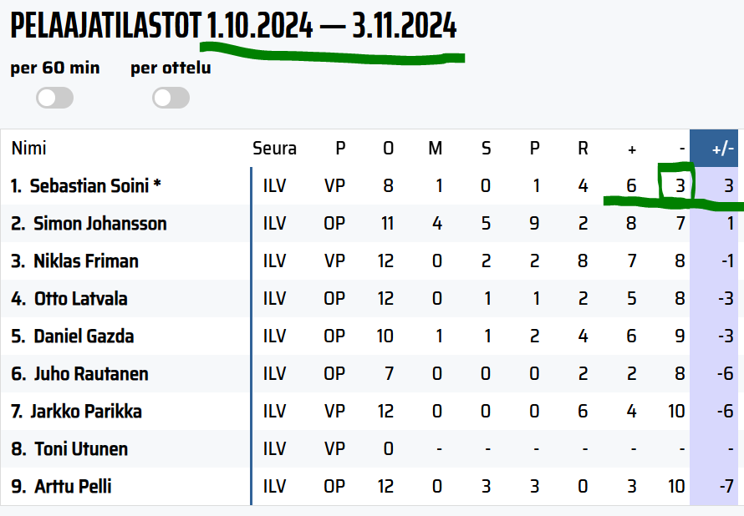Sort table by Nimi column
This screenshot has height=516, width=744.
tap(29, 149)
